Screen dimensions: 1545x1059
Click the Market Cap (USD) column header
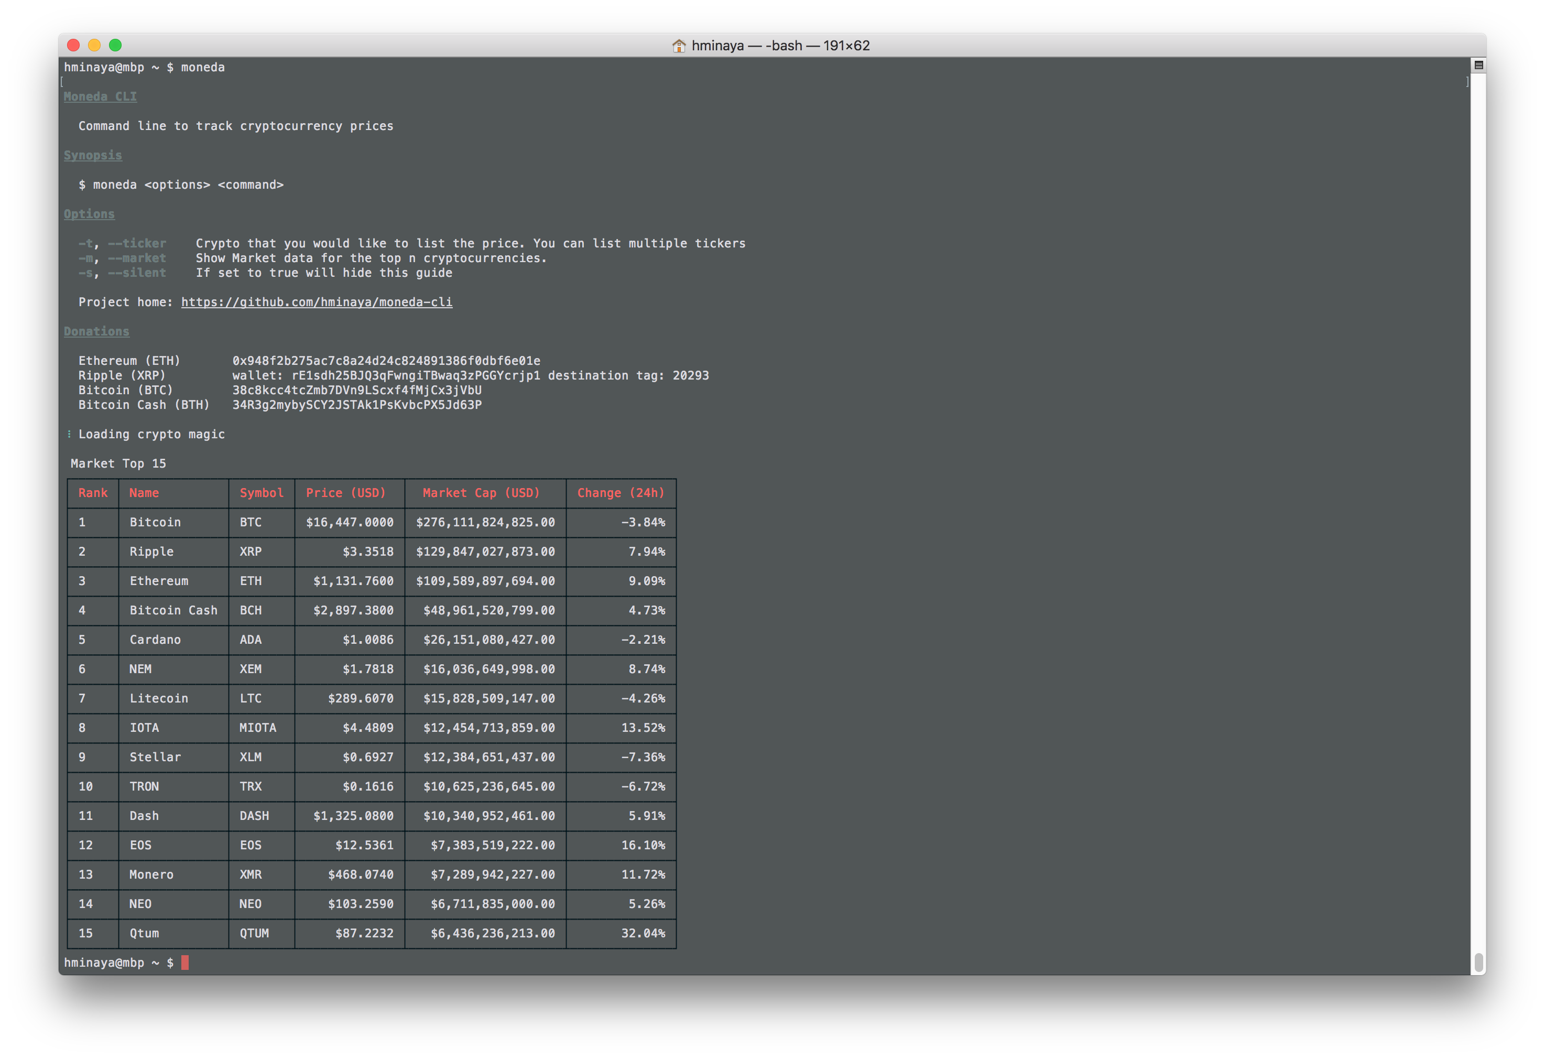click(x=481, y=493)
